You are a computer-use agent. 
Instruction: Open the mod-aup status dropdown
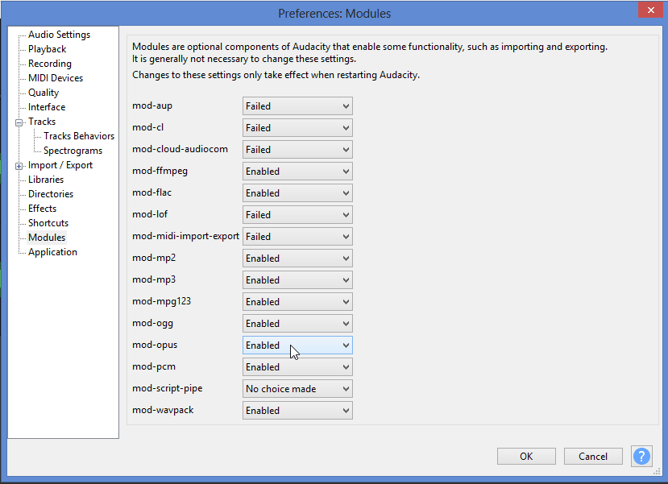coord(297,106)
